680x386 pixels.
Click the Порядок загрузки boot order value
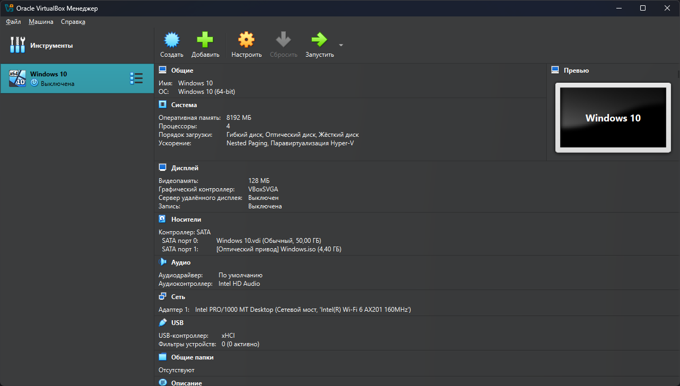pyautogui.click(x=292, y=135)
